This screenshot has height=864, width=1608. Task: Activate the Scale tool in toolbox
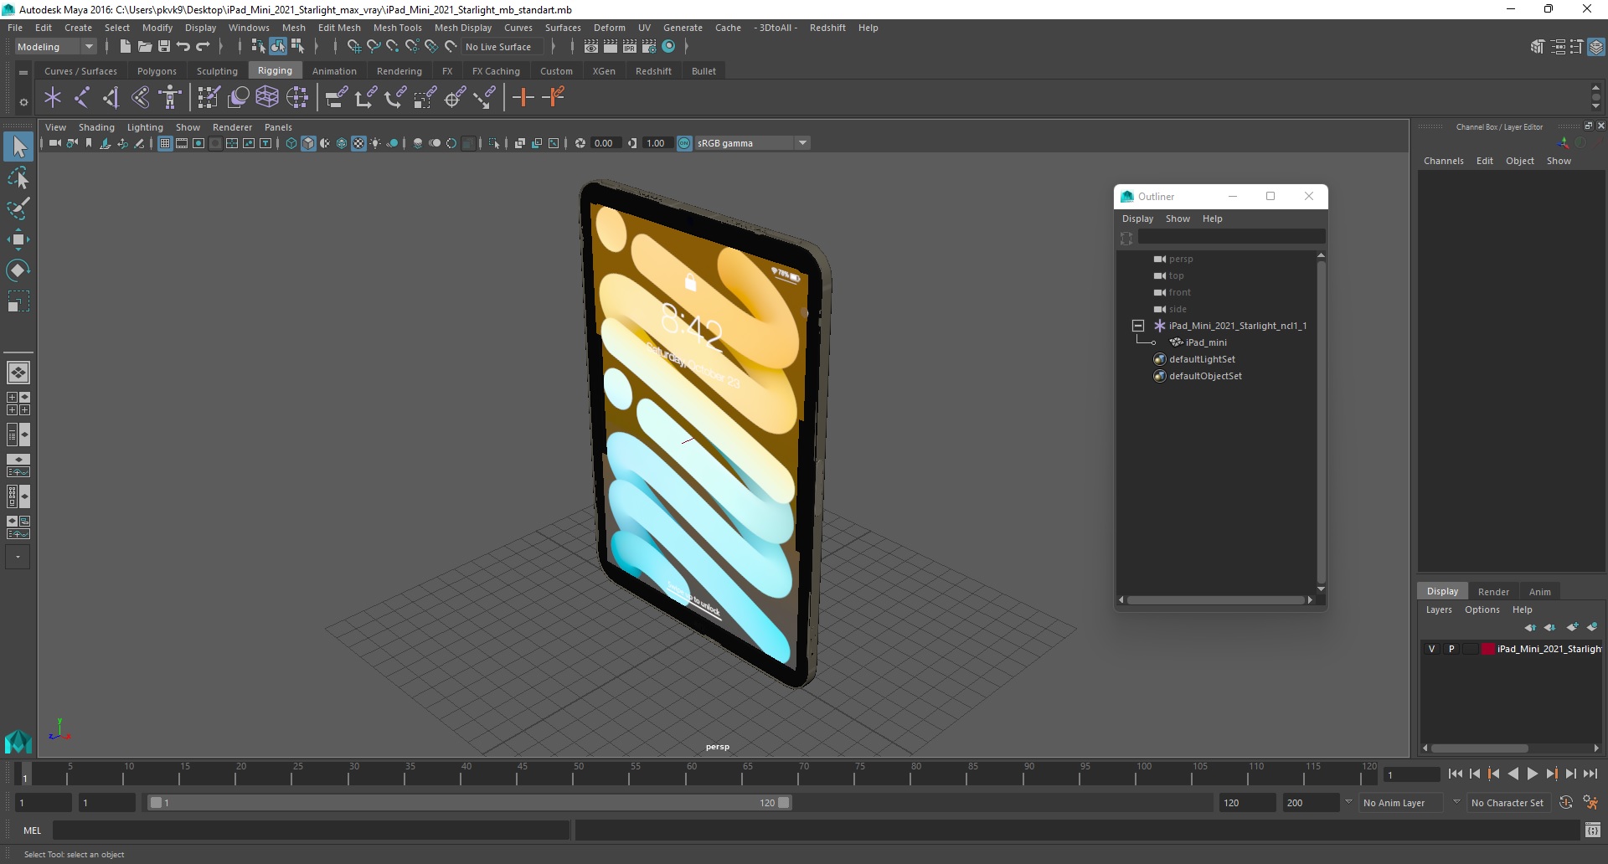(x=18, y=301)
